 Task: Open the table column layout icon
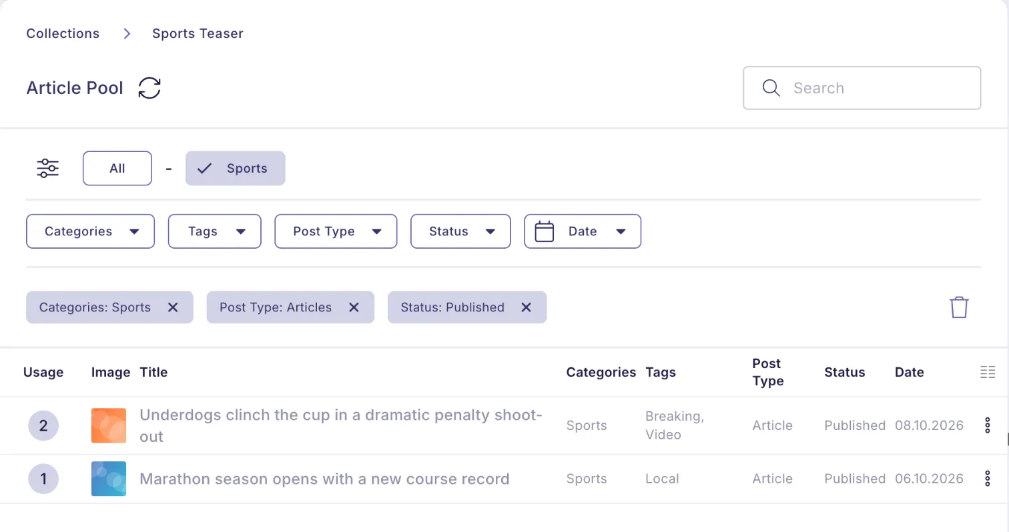click(988, 372)
